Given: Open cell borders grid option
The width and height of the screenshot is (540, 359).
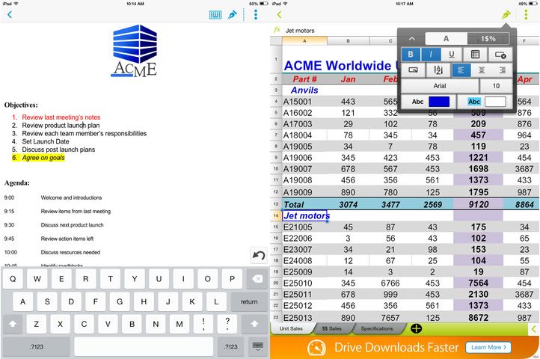Looking at the screenshot, I should [x=475, y=55].
